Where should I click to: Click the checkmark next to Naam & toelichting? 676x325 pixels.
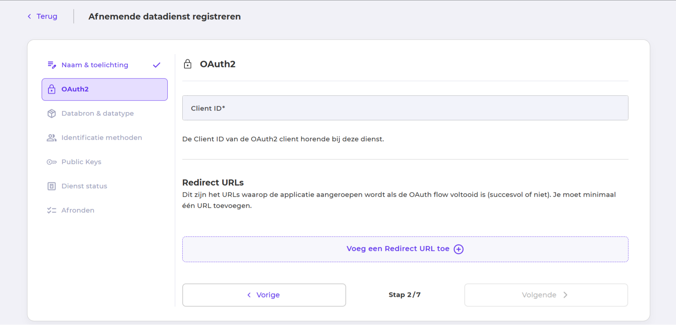(156, 65)
